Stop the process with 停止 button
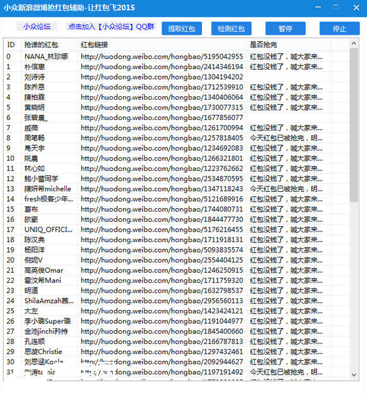 coord(340,29)
